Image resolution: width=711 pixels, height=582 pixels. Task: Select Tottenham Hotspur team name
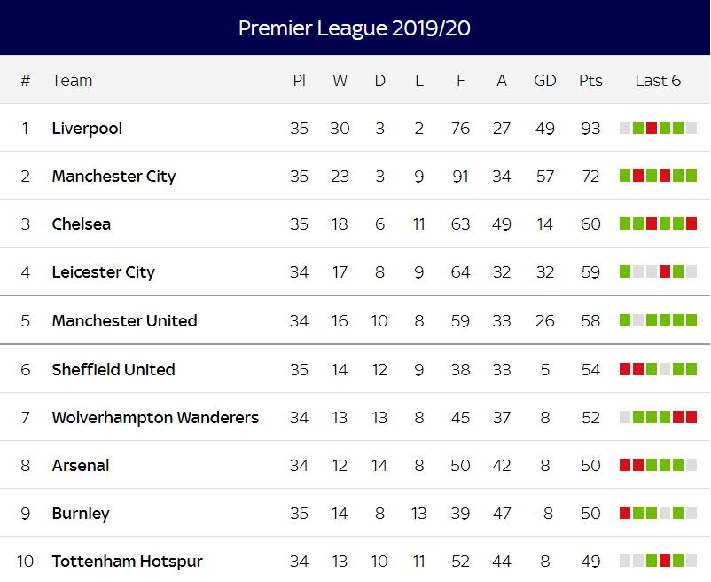pos(127,562)
